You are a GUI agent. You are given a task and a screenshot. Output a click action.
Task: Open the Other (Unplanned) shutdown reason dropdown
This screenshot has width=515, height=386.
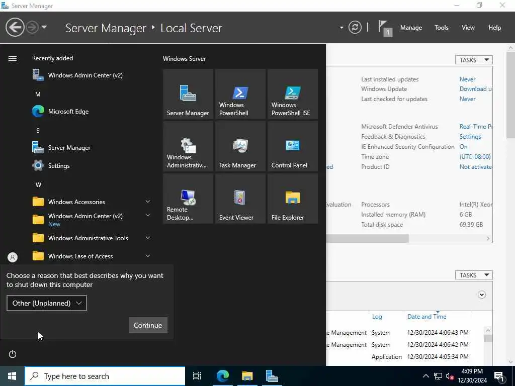click(47, 303)
